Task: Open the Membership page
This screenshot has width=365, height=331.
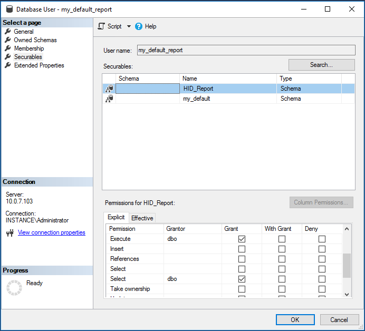Action: coord(29,48)
